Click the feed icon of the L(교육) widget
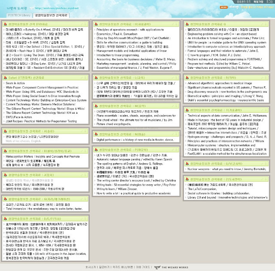Image resolution: width=275 pixels, height=271 pixels. (x=96, y=77)
